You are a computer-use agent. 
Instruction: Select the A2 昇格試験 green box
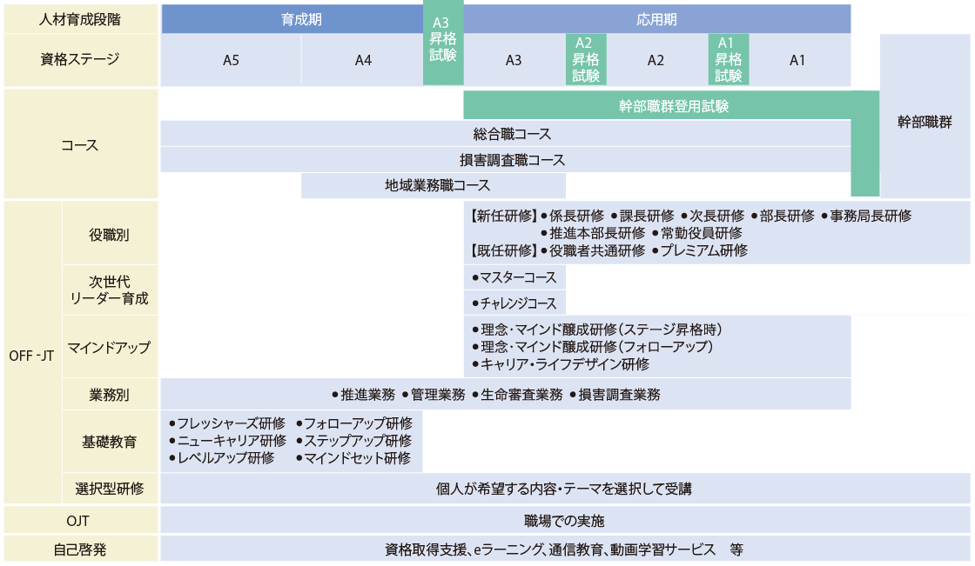(586, 59)
